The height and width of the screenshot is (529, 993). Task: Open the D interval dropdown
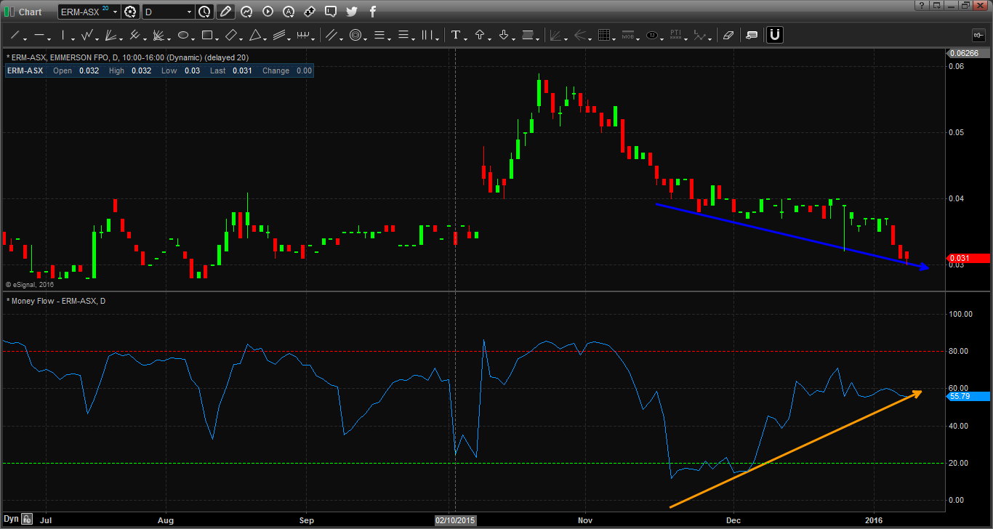190,12
